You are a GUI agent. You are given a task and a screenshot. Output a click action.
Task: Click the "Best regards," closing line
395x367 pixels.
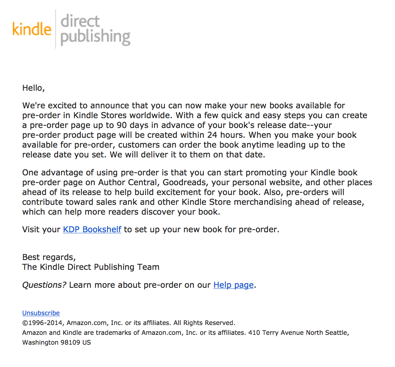(x=49, y=257)
